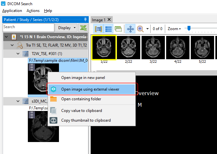Activate the pan move tool
217x154 pixels.
(130, 29)
